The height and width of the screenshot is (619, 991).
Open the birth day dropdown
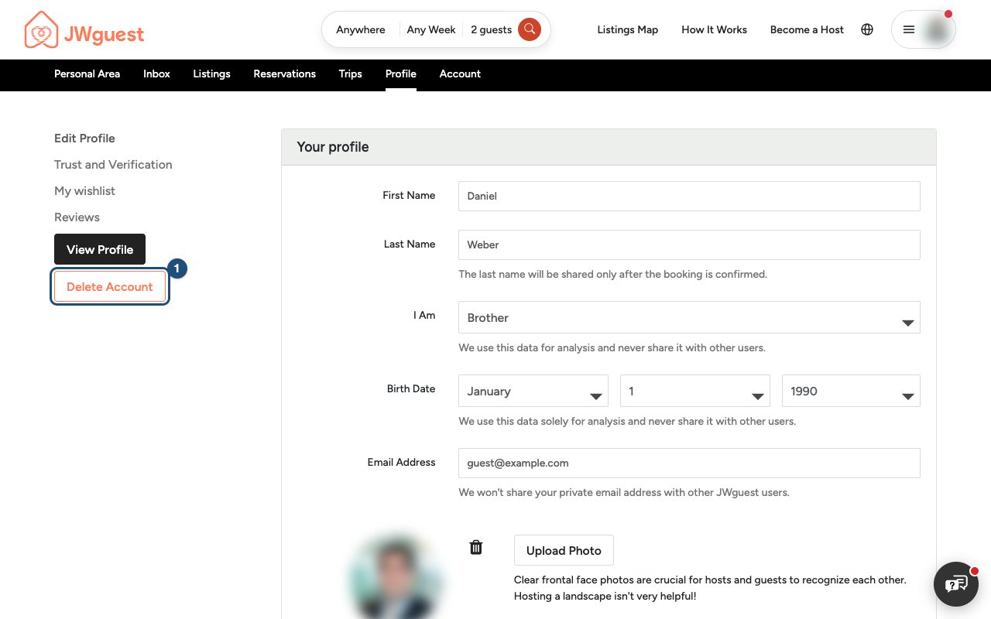(695, 391)
